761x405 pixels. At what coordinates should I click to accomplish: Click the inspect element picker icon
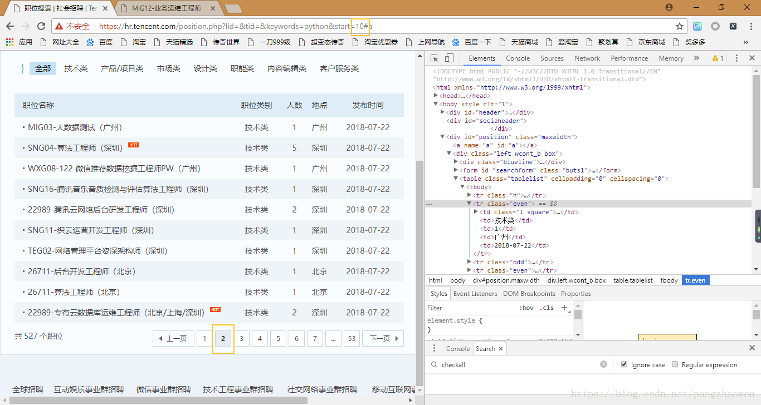(435, 58)
